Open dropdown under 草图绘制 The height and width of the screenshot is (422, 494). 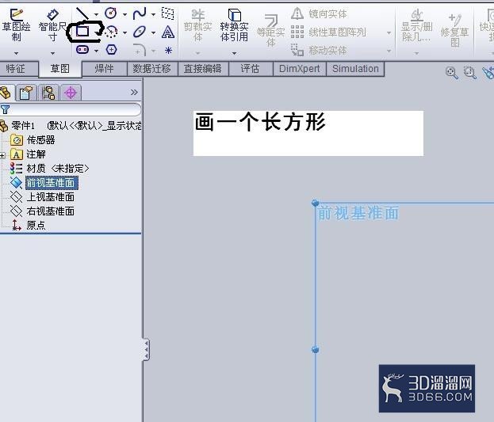(16, 53)
